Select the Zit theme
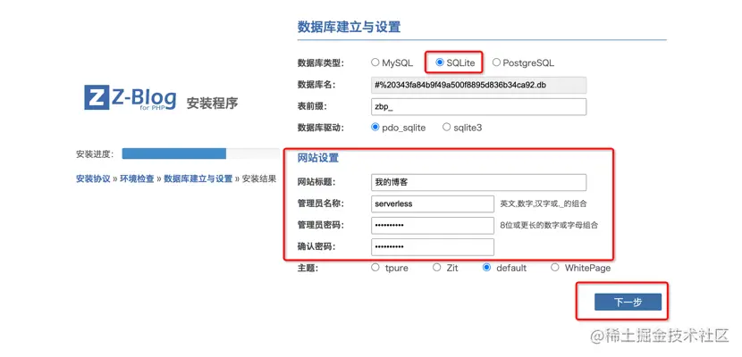Viewport: 742px width, 357px height. (x=437, y=267)
